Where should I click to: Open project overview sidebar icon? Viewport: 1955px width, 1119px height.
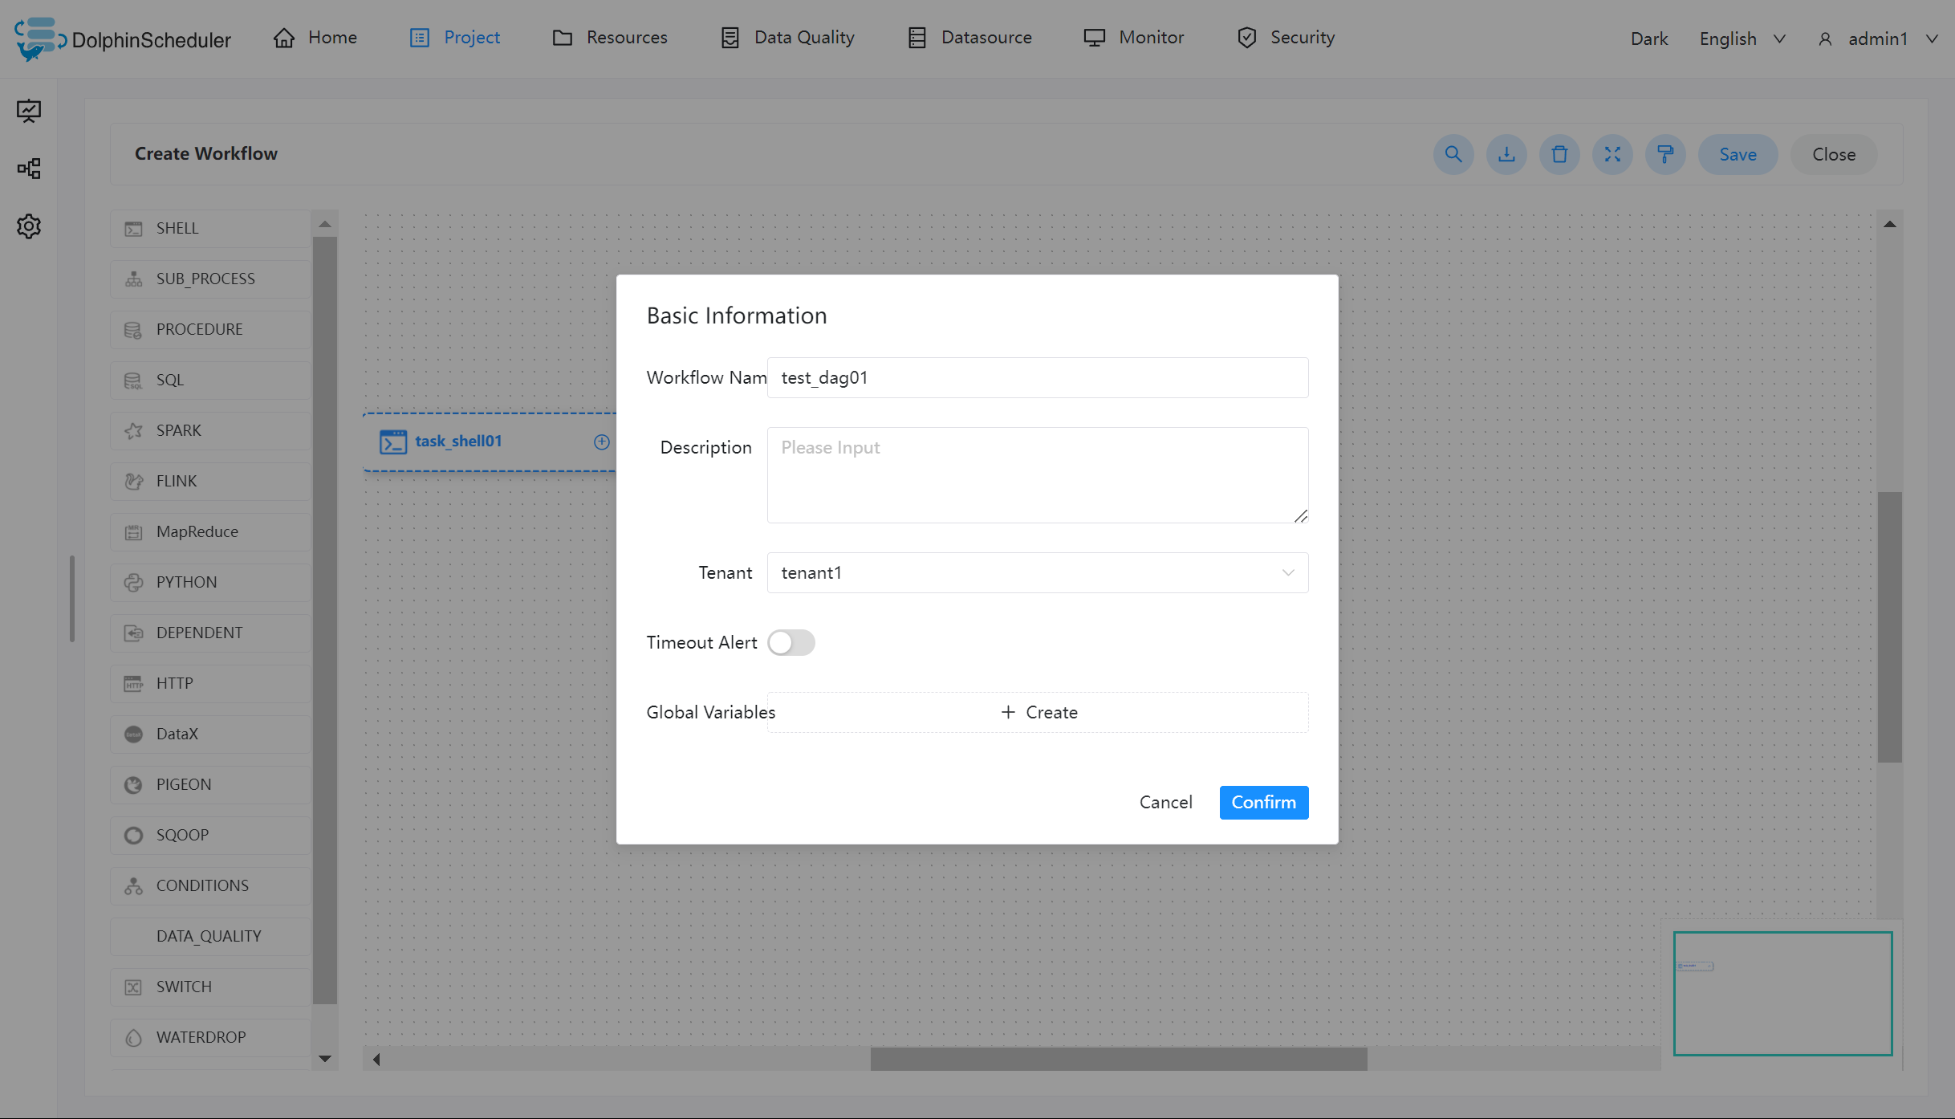[29, 111]
